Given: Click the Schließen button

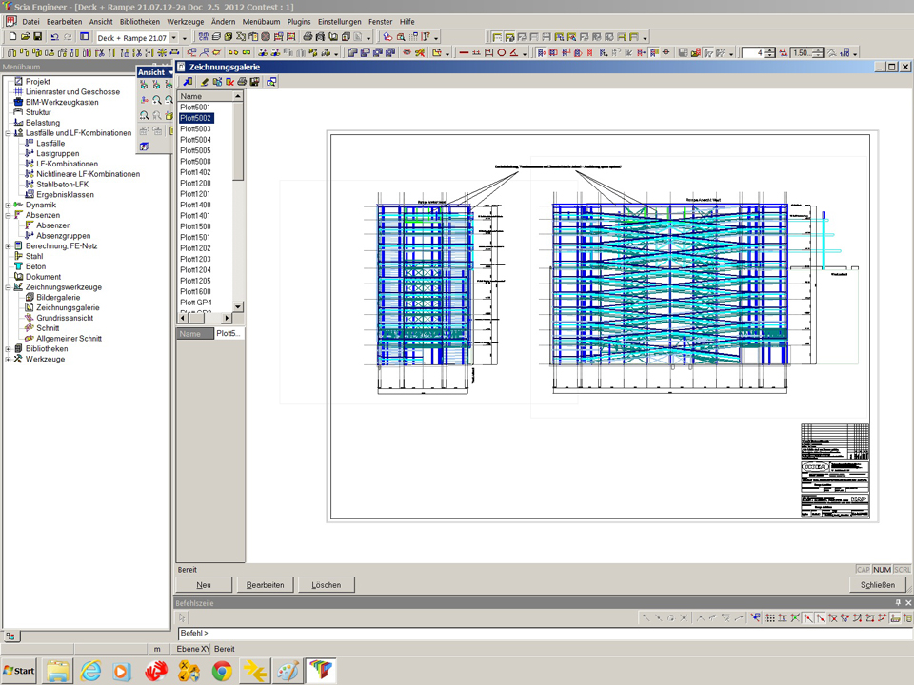Looking at the screenshot, I should click(x=877, y=585).
